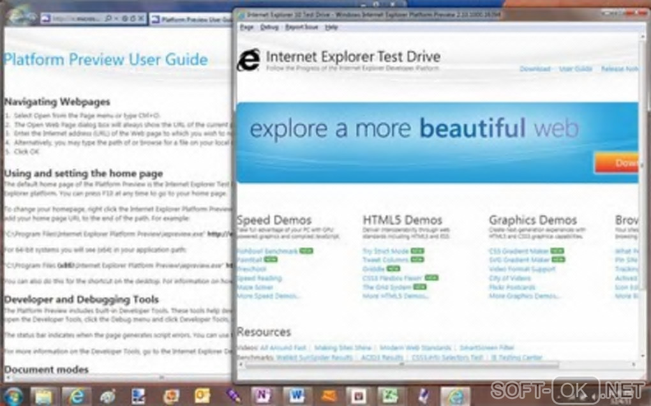This screenshot has width=651, height=406.
Task: Open the Report Issue menu
Action: 301,27
